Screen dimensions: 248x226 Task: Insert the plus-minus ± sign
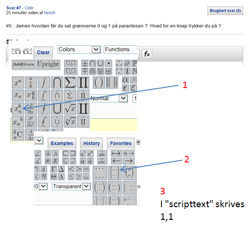click(85, 64)
